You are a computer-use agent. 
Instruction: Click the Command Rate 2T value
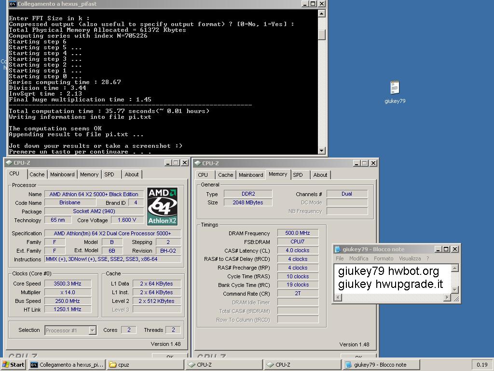tap(298, 293)
